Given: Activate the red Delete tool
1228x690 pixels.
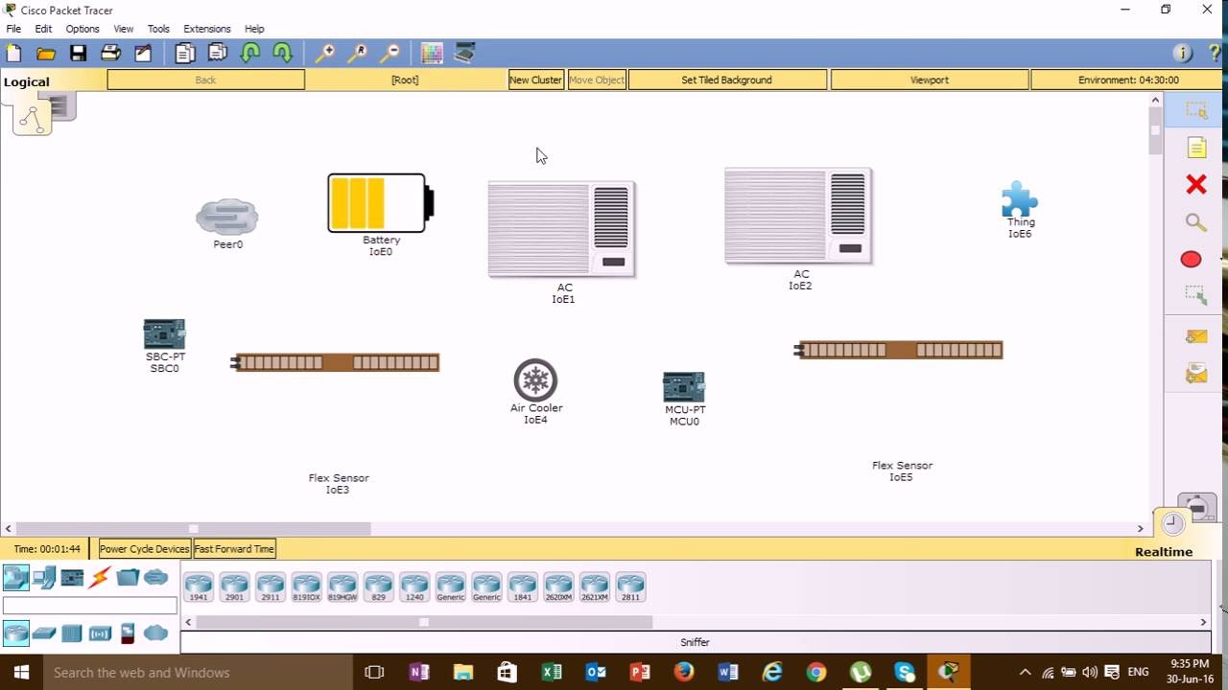Looking at the screenshot, I should [x=1195, y=184].
